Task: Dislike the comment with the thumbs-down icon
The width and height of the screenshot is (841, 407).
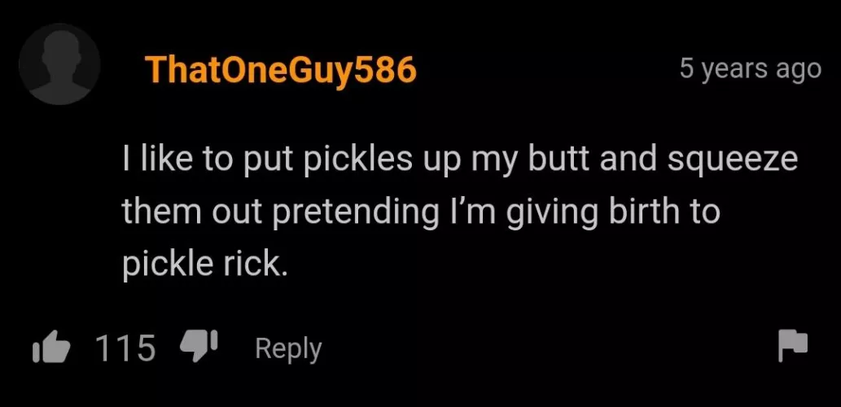Action: [199, 346]
